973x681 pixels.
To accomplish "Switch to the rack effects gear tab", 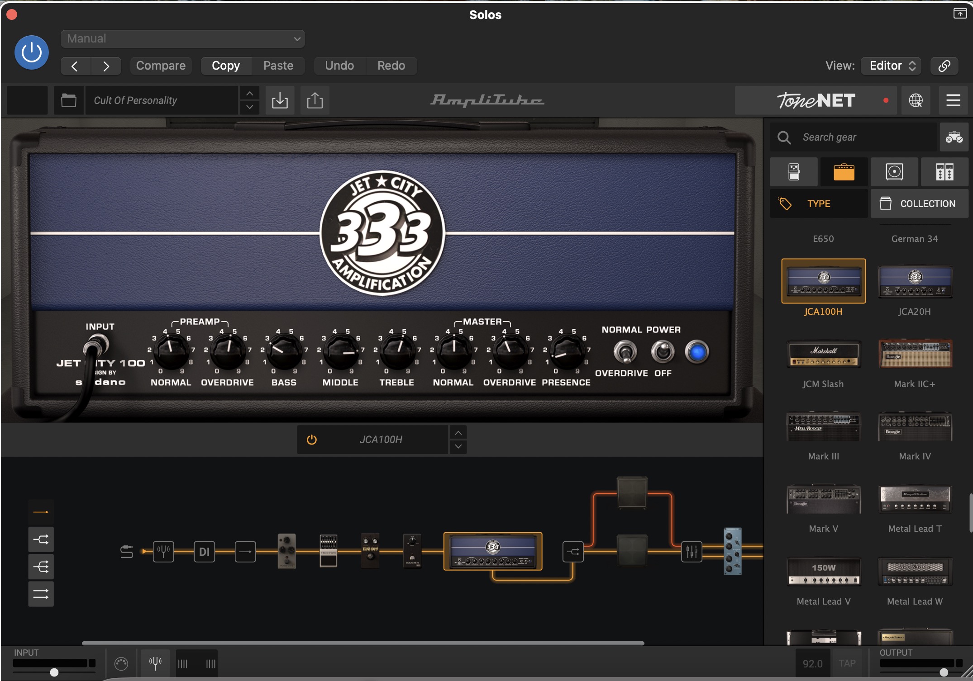I will [944, 172].
